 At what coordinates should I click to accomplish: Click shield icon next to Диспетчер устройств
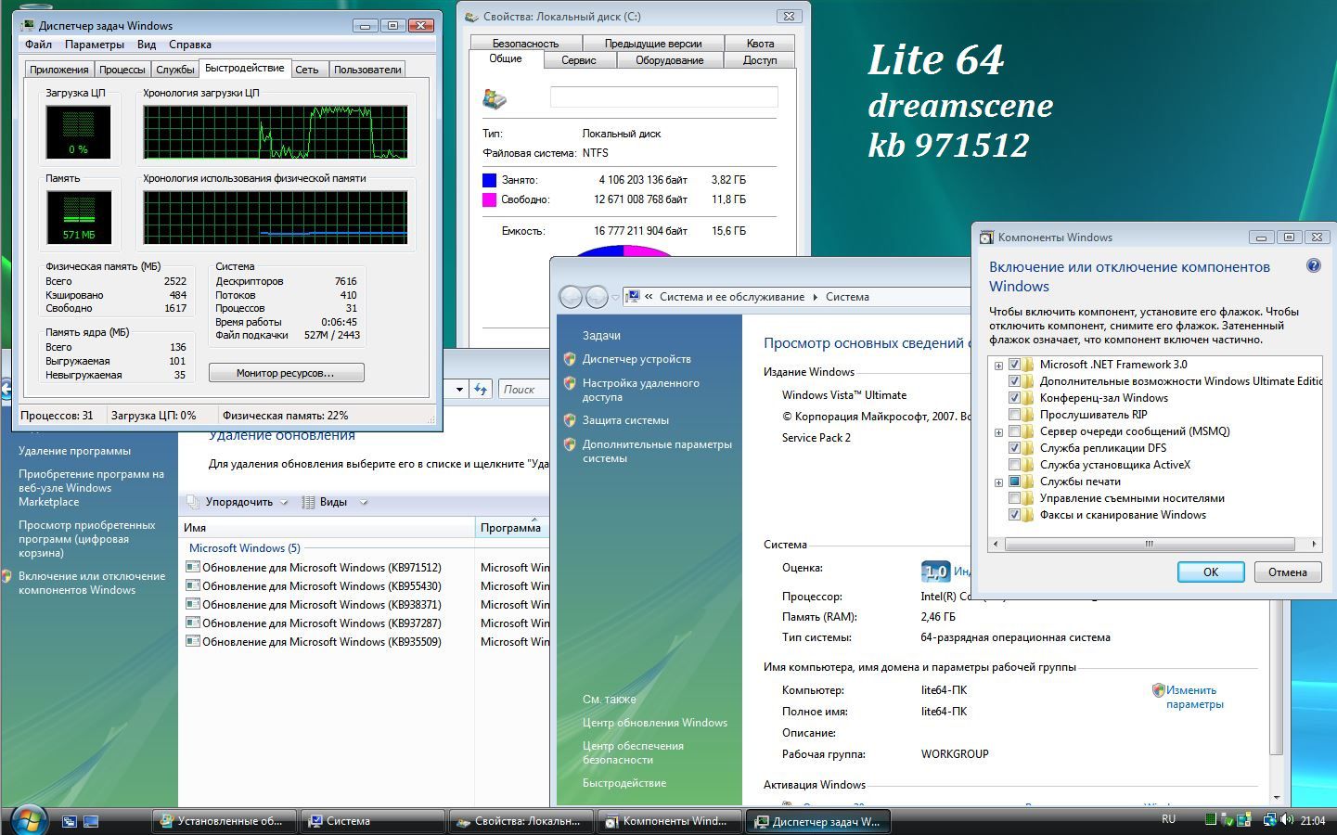tap(570, 359)
